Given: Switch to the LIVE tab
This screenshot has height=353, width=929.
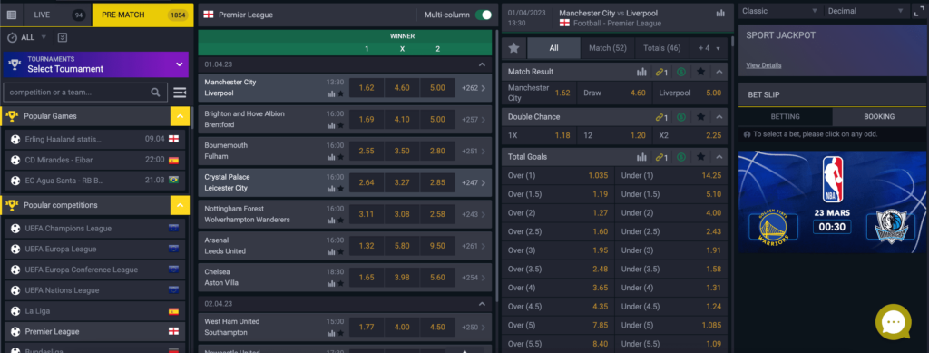Looking at the screenshot, I should coord(57,15).
